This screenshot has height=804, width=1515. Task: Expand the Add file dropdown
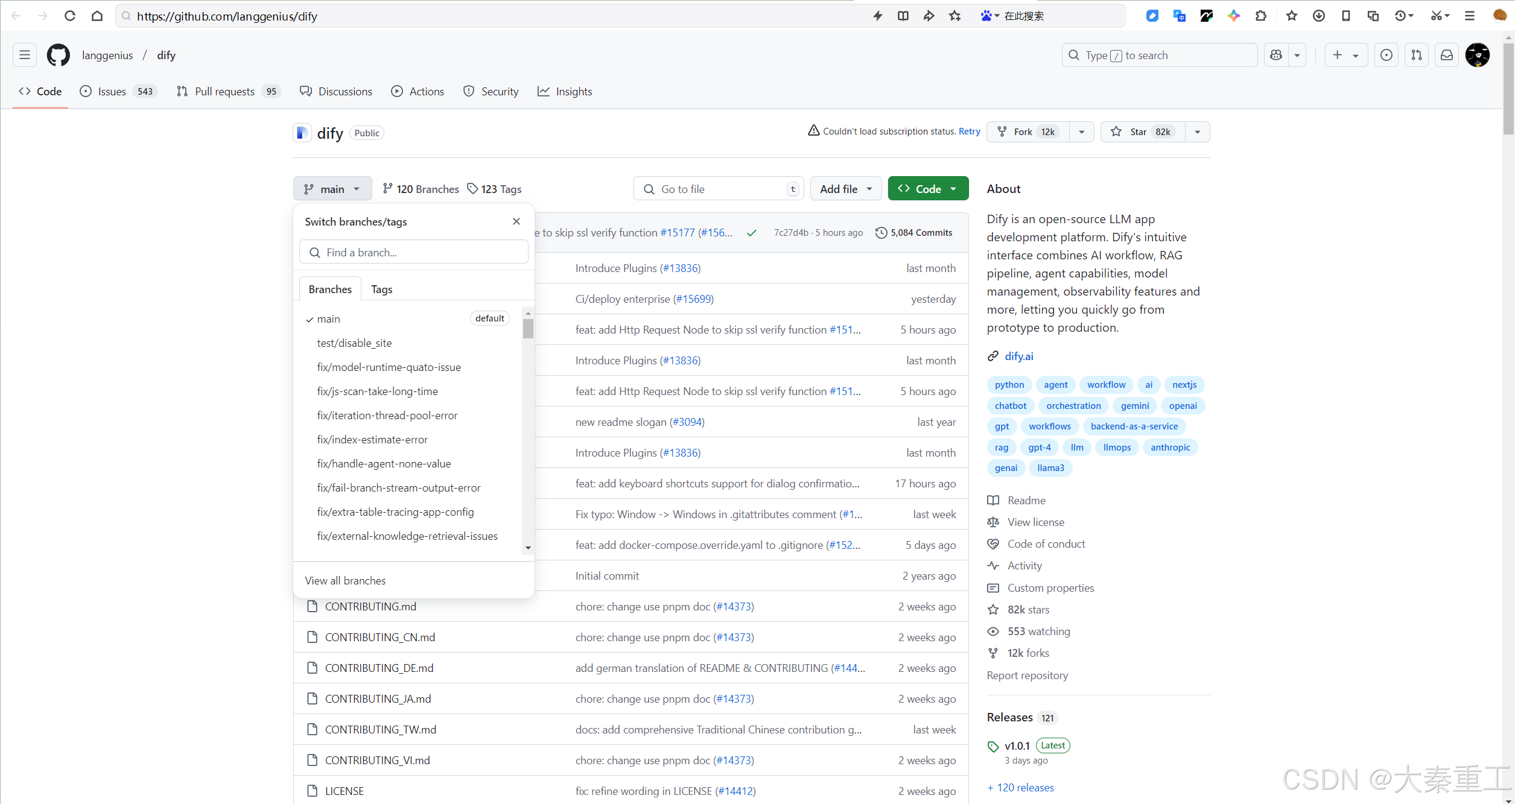pos(845,189)
